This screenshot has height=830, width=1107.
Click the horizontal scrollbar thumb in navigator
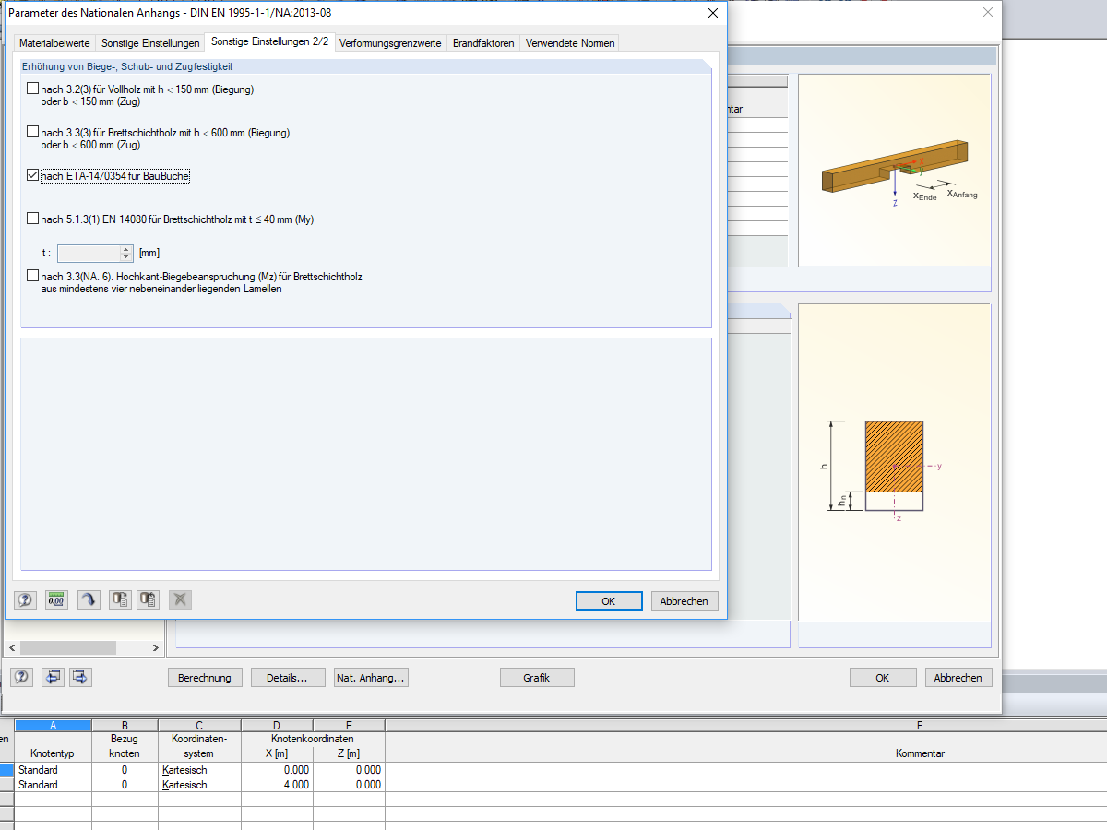(68, 647)
